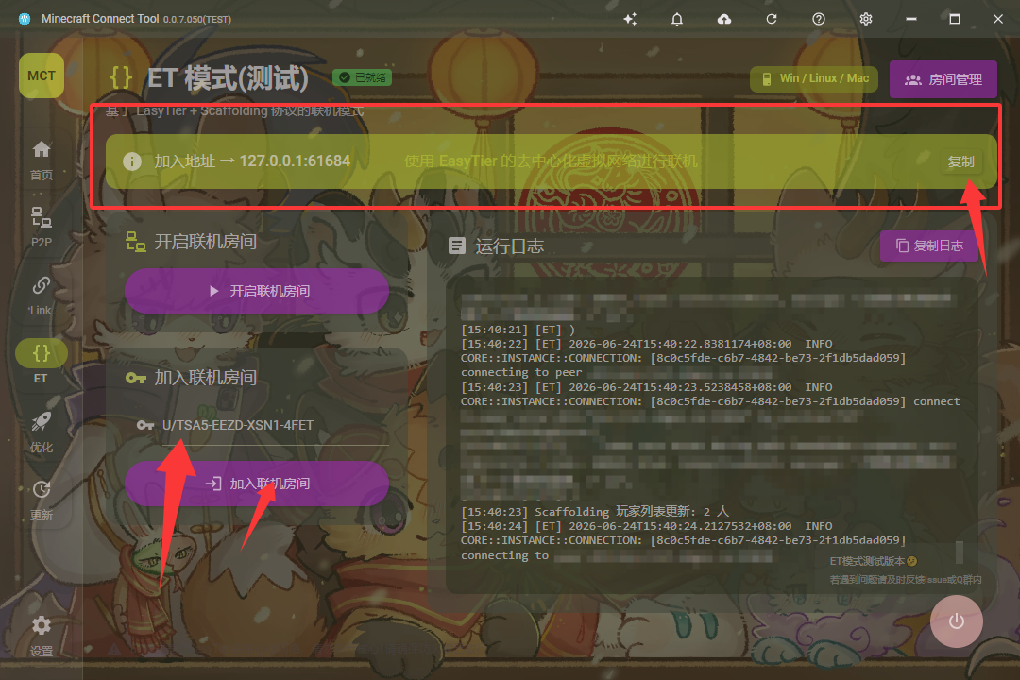Open the help question mark icon

pos(819,19)
